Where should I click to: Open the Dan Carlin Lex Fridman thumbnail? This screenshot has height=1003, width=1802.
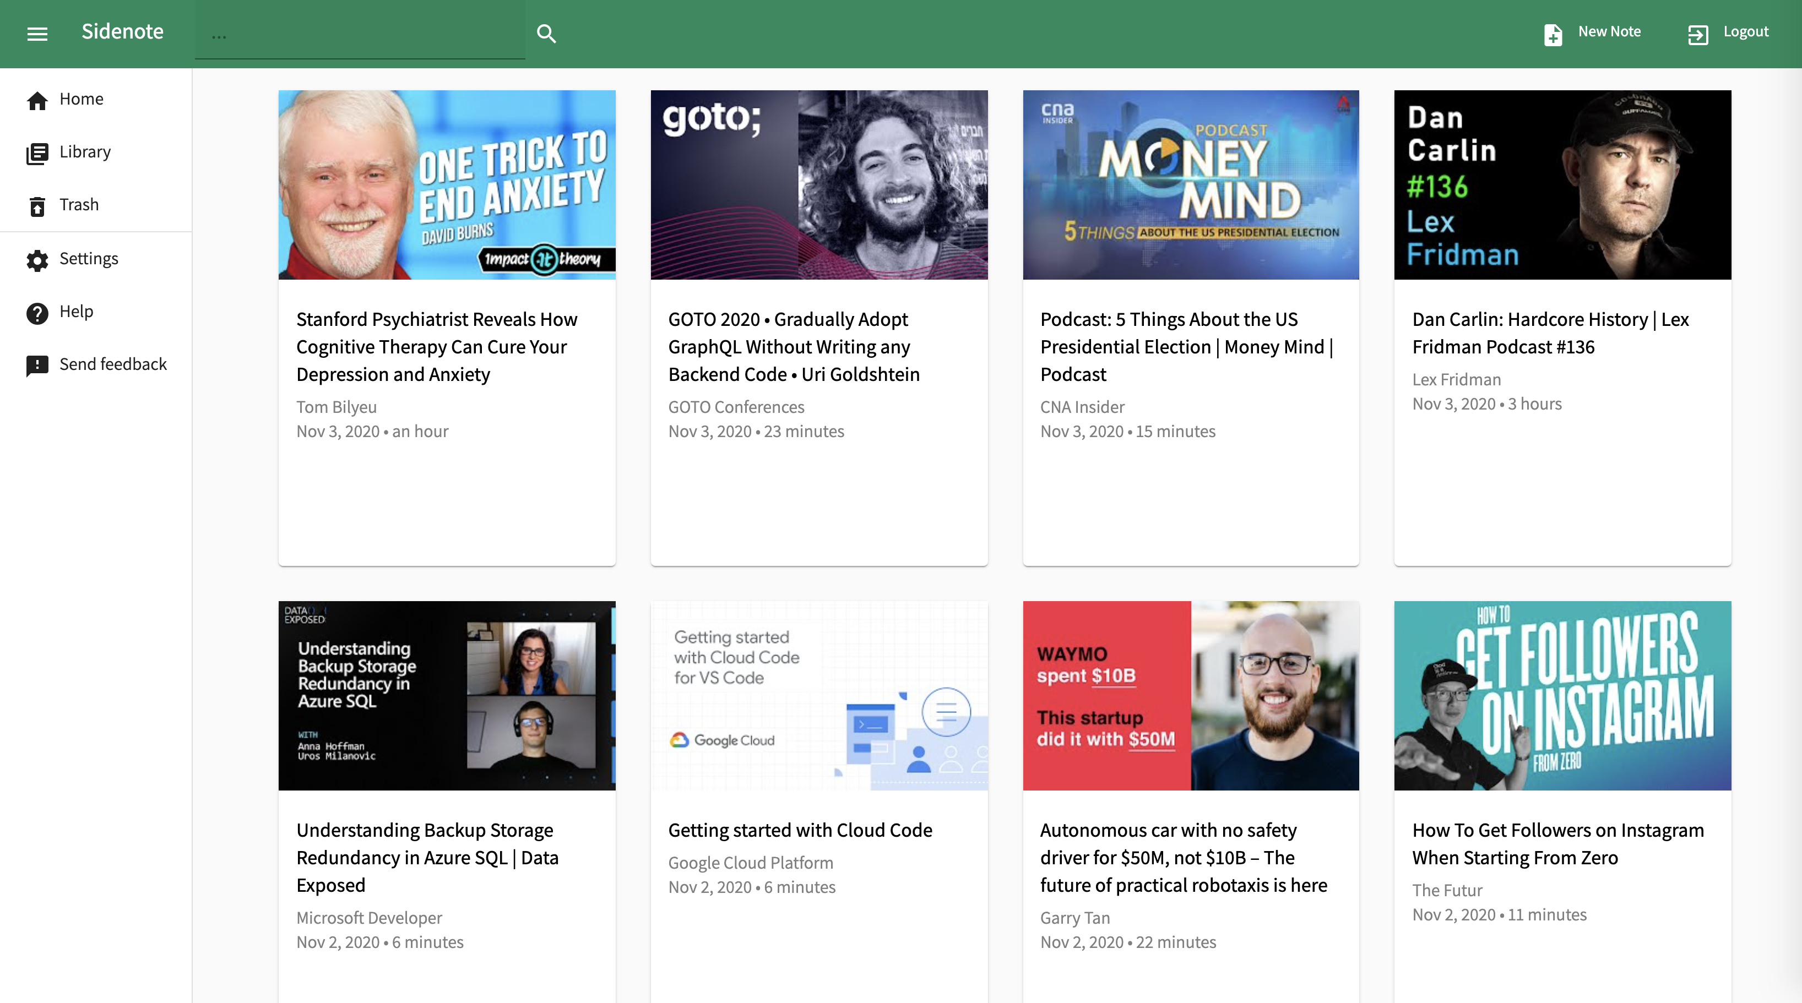[x=1562, y=184]
